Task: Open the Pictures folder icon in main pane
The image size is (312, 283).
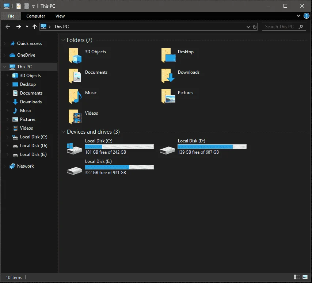Action: (168, 96)
